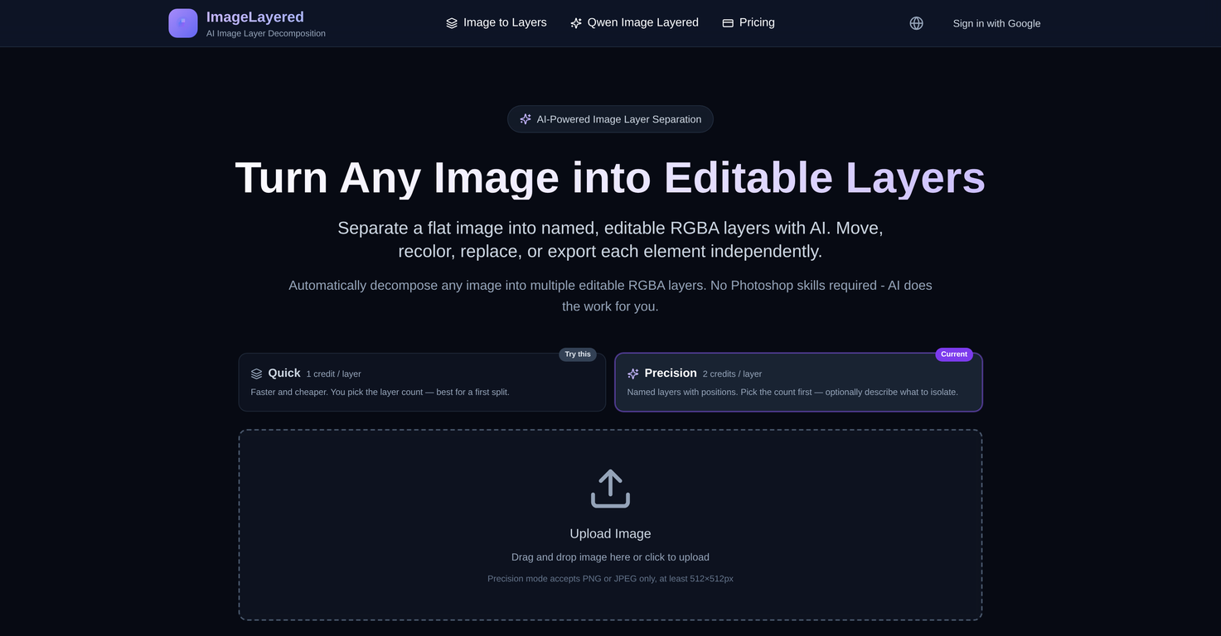Click the '1 credit / layer' text

pos(333,374)
